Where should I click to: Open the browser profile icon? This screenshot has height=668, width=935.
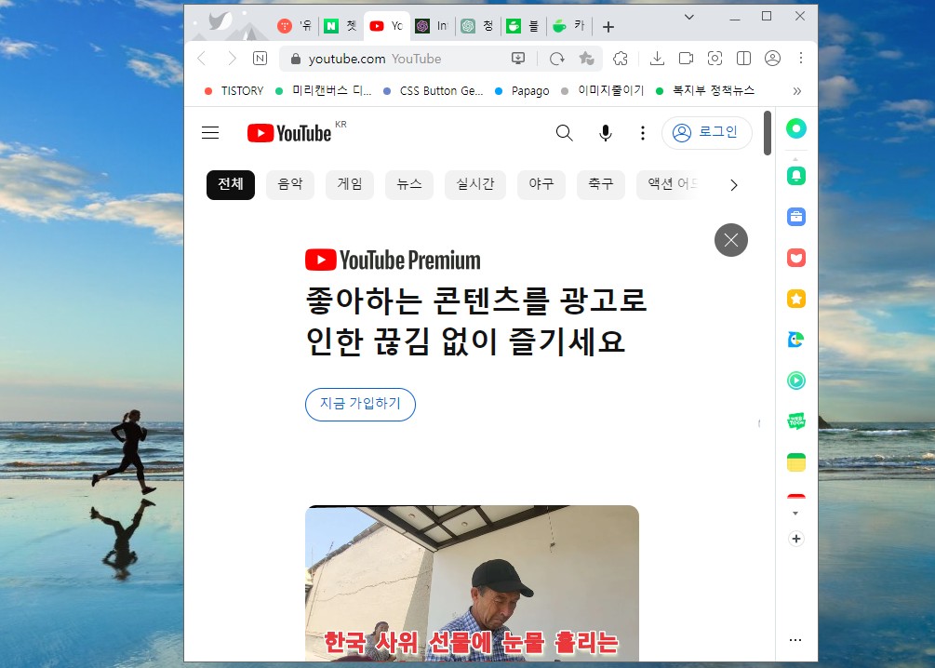(772, 59)
